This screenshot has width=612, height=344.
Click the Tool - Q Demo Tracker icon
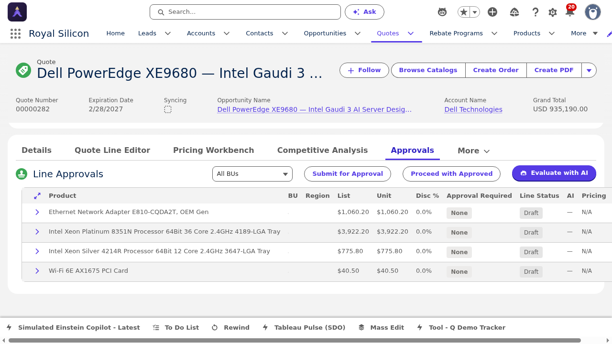[420, 327]
